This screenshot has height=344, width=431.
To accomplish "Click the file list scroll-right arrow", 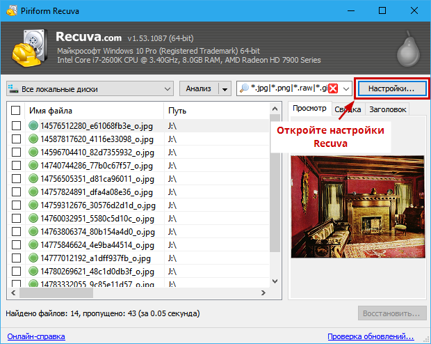I will pyautogui.click(x=263, y=292).
